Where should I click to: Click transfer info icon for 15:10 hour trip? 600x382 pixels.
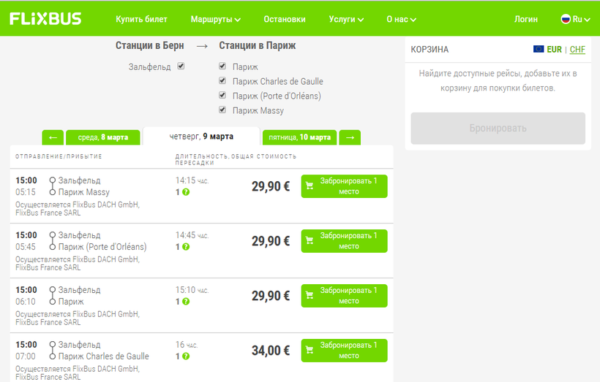tap(186, 302)
